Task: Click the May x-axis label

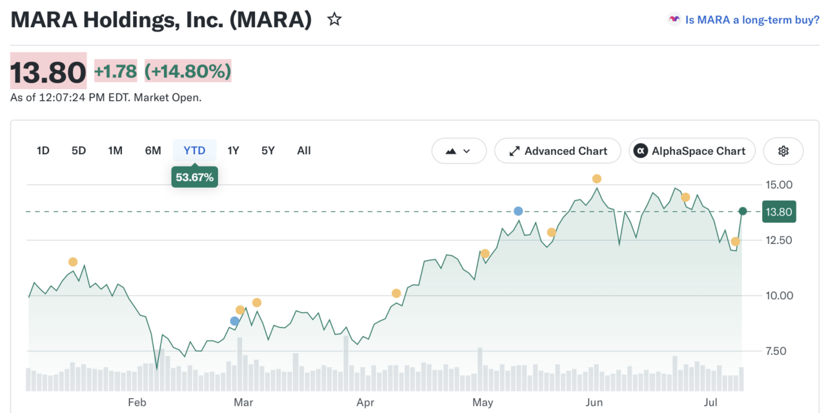Action: tap(483, 402)
